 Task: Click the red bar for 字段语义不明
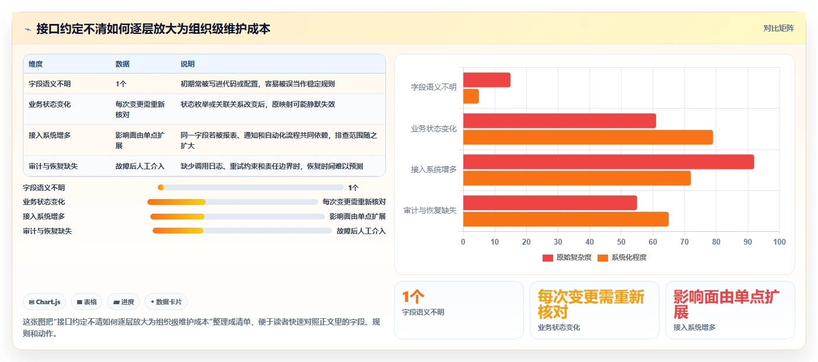487,80
